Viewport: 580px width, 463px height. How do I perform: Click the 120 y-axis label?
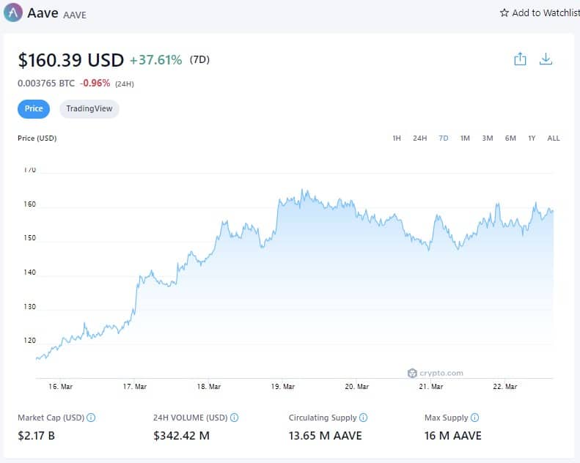click(29, 341)
